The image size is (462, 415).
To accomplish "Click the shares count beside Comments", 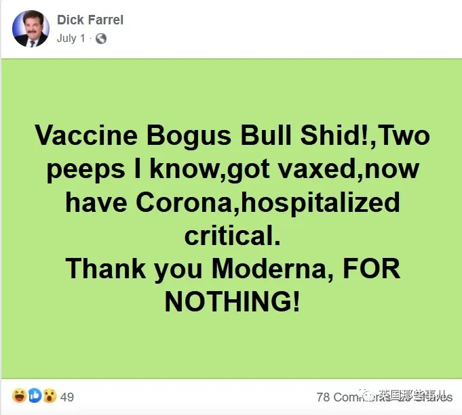I will tap(444, 397).
